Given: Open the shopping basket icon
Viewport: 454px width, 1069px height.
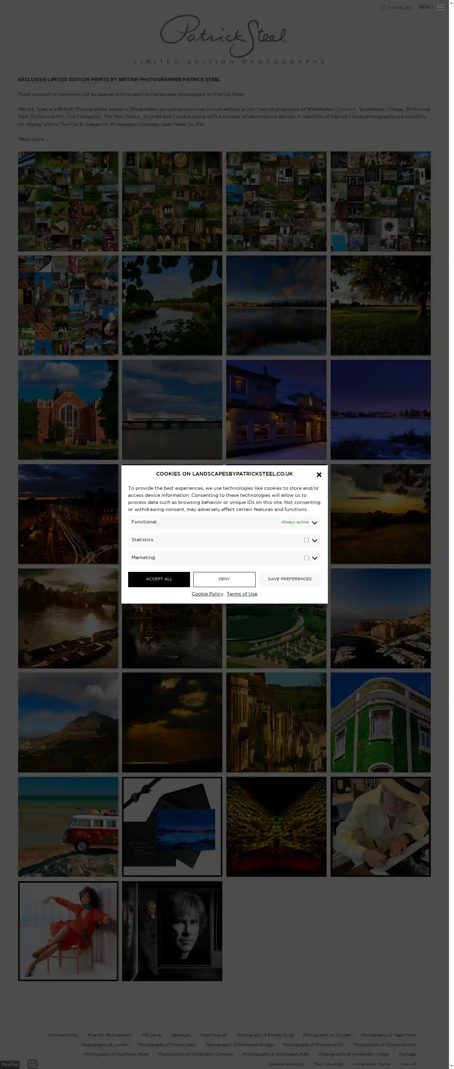Looking at the screenshot, I should [x=383, y=7].
